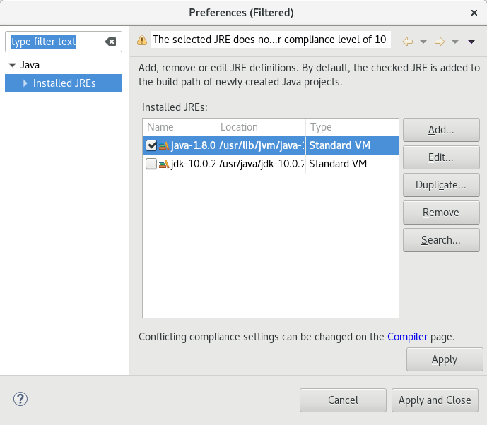Check the jdk-10.0.2 JRE checkbox

151,164
